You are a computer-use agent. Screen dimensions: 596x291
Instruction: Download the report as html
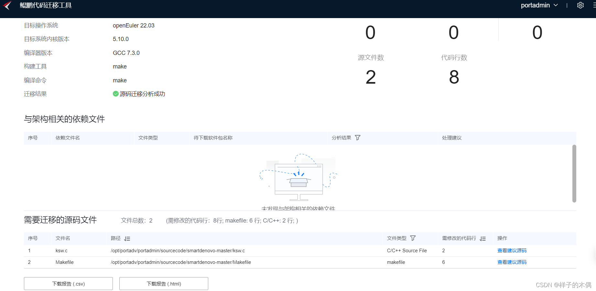click(164, 284)
